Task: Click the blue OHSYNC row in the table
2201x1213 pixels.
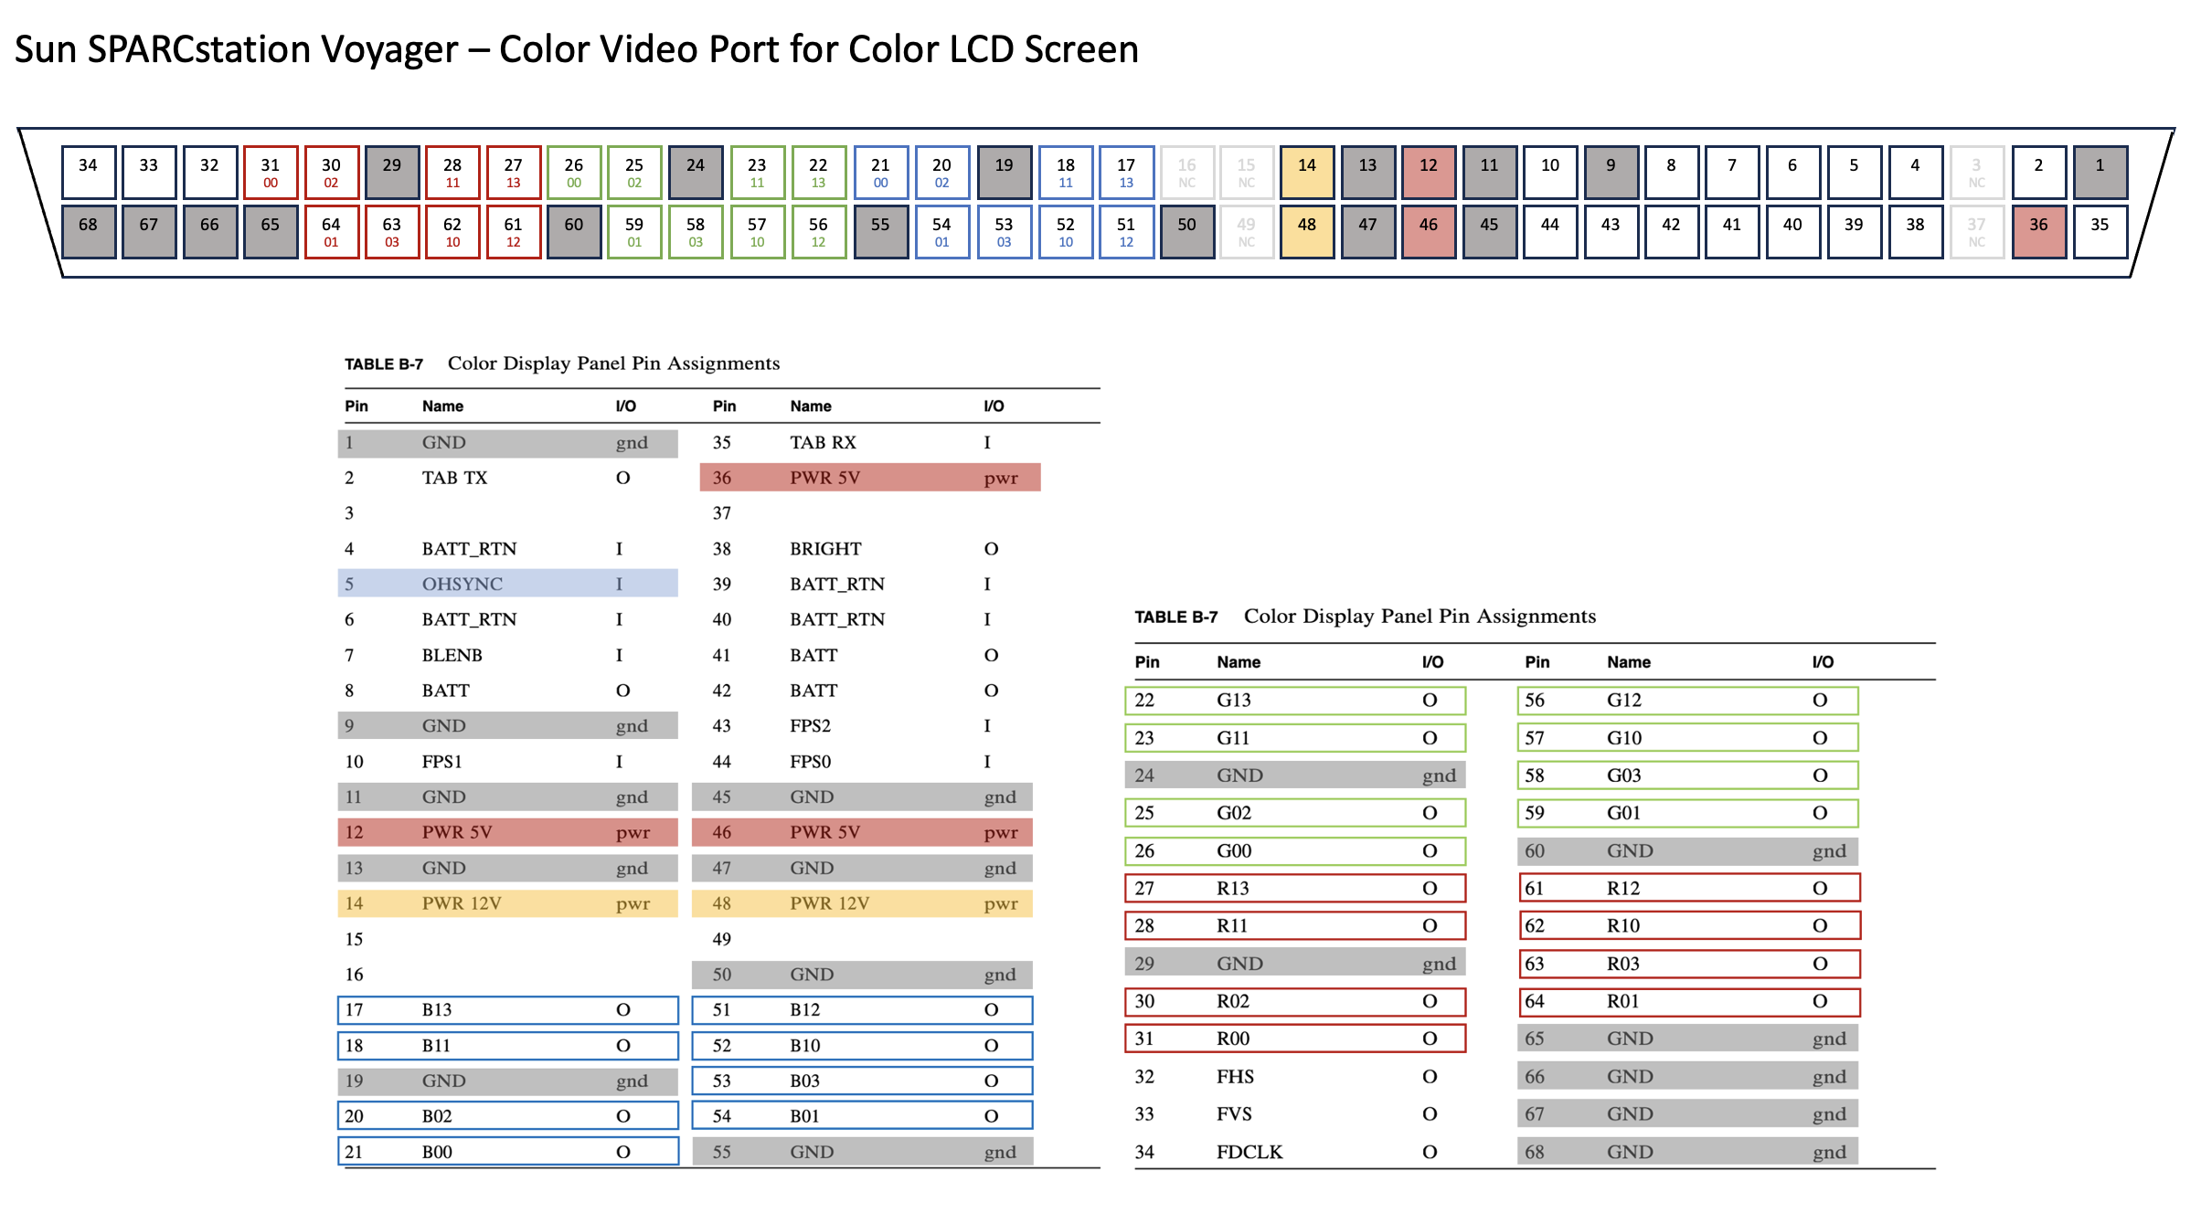Action: coord(507,584)
